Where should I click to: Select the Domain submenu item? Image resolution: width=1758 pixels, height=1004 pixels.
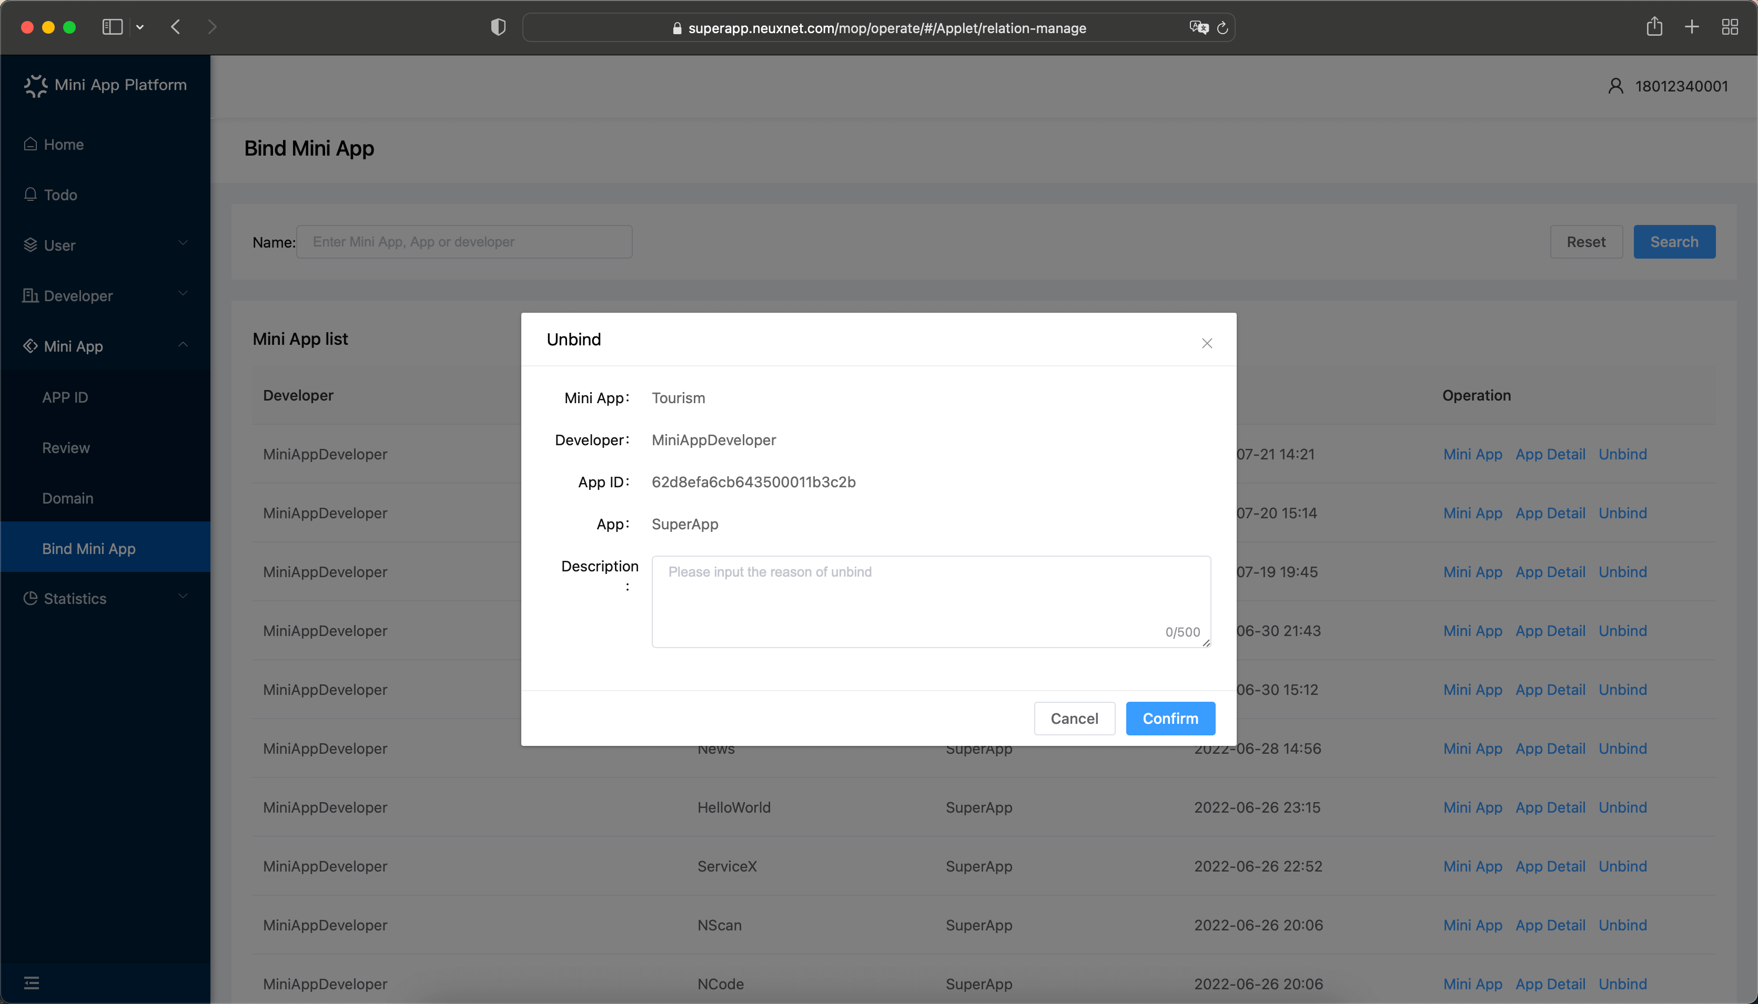click(x=106, y=498)
